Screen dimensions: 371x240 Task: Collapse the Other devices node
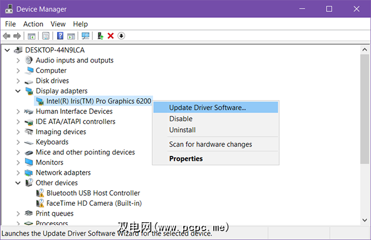pyautogui.click(x=18, y=183)
